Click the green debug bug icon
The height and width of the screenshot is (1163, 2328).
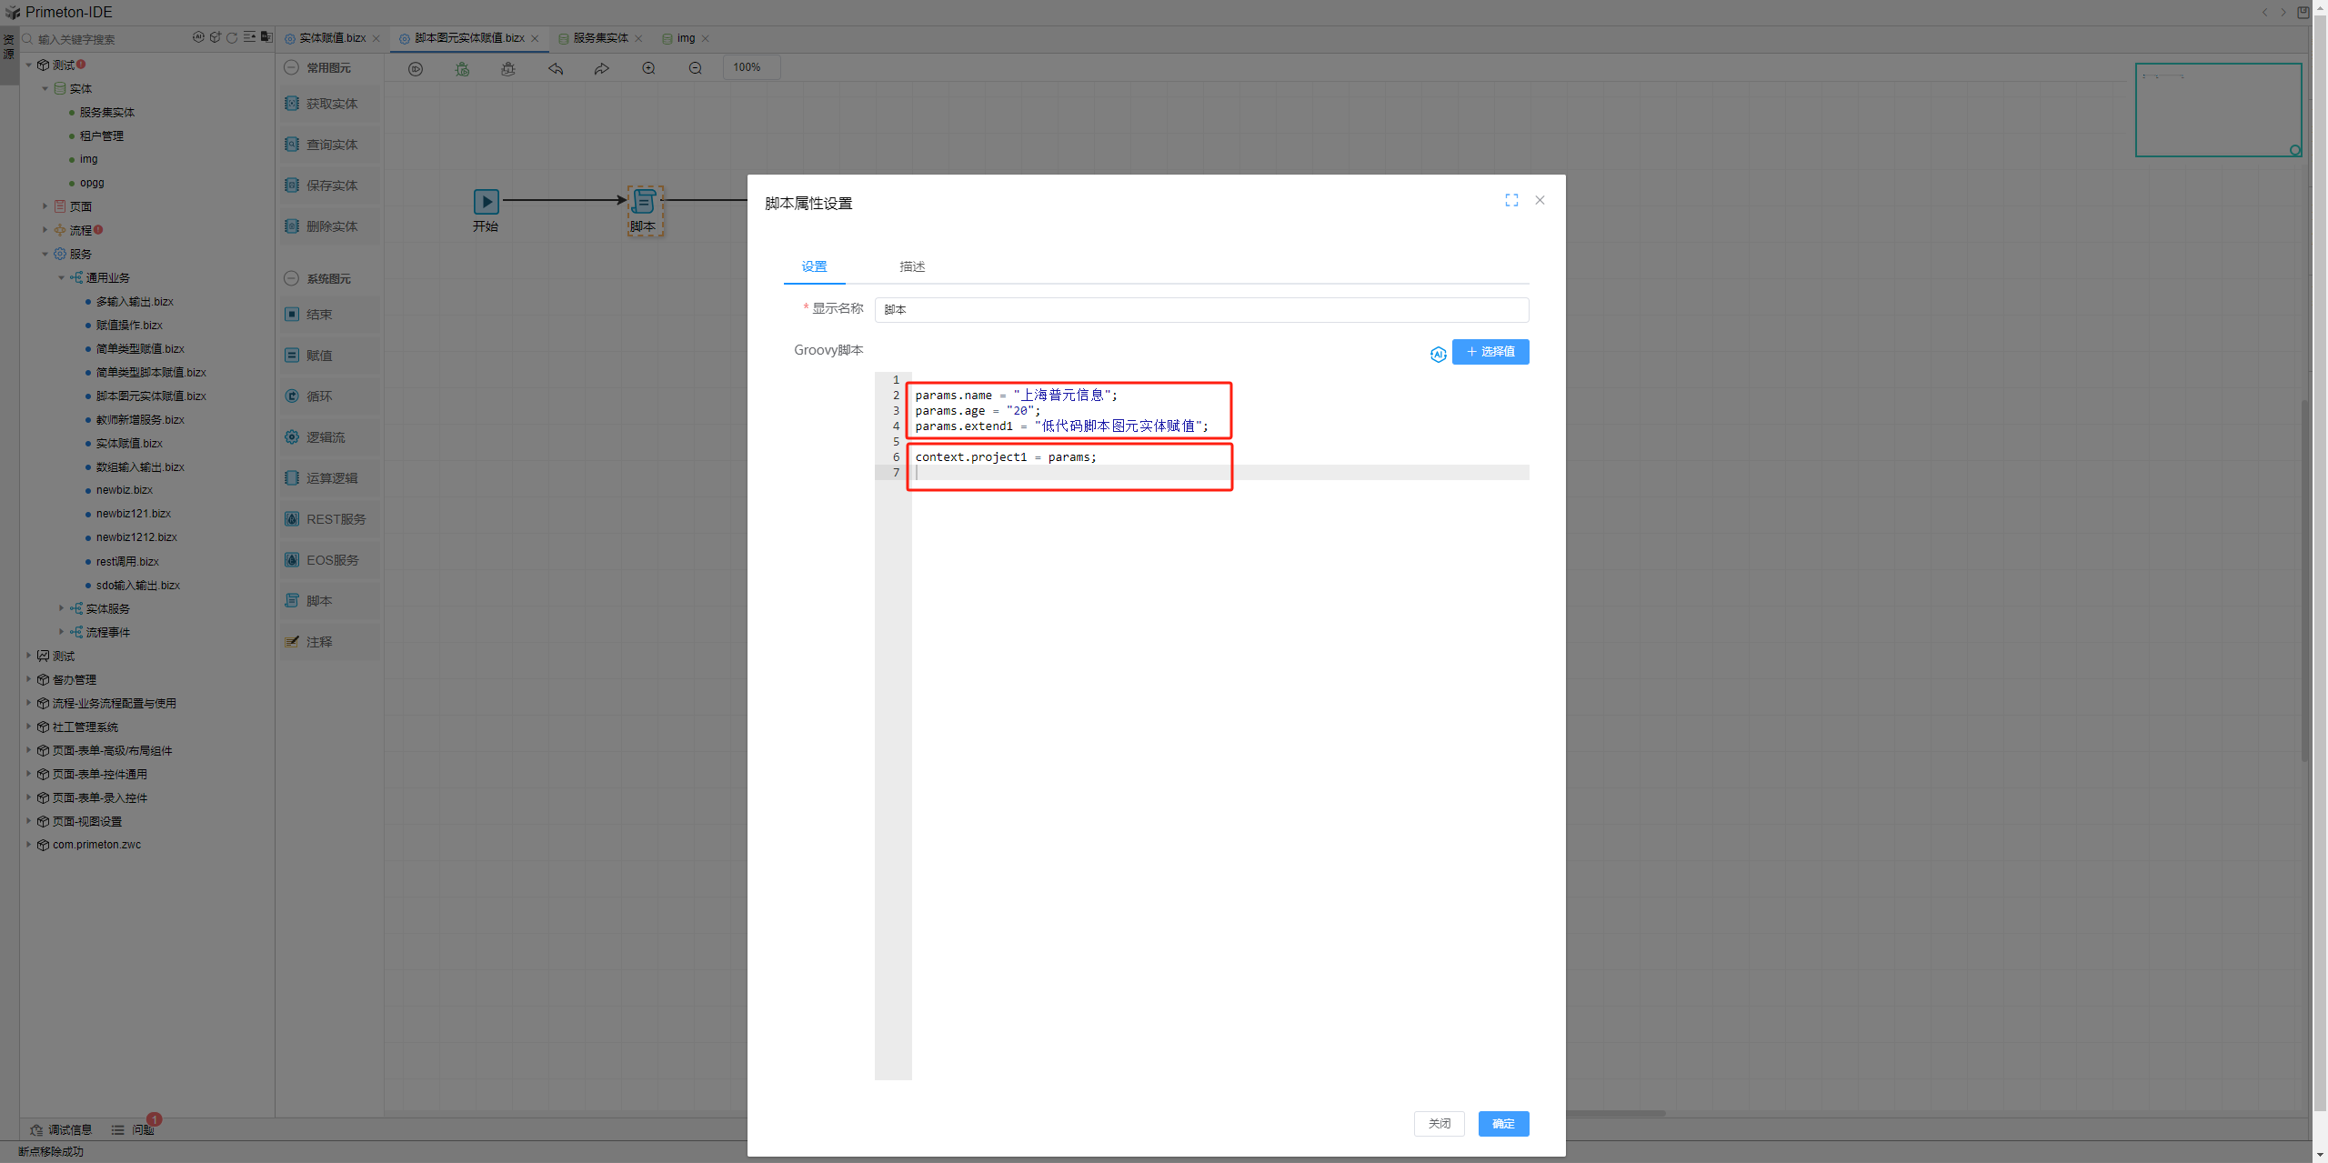point(462,68)
